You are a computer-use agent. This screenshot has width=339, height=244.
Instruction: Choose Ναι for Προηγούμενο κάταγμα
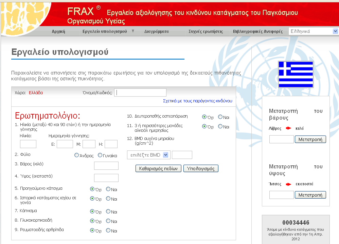[108, 189]
